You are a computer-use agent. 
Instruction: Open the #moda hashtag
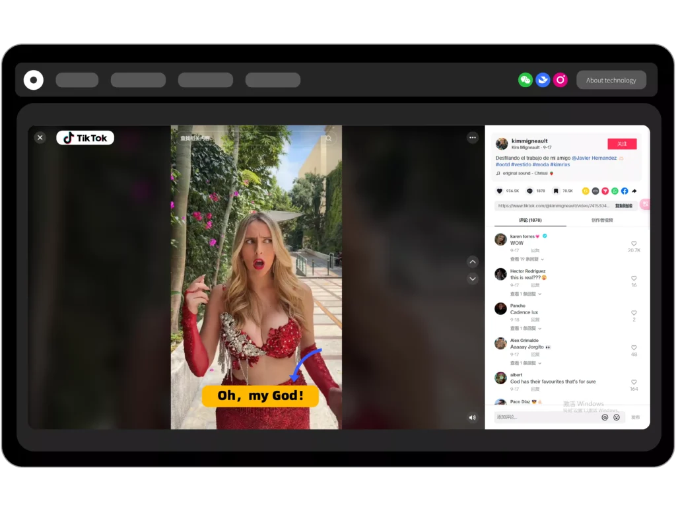click(541, 164)
